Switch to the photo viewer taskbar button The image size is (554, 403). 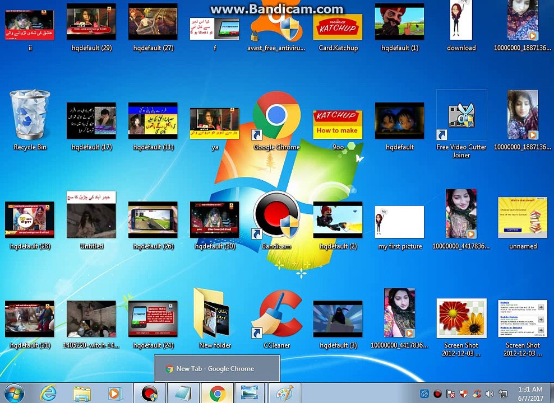250,393
